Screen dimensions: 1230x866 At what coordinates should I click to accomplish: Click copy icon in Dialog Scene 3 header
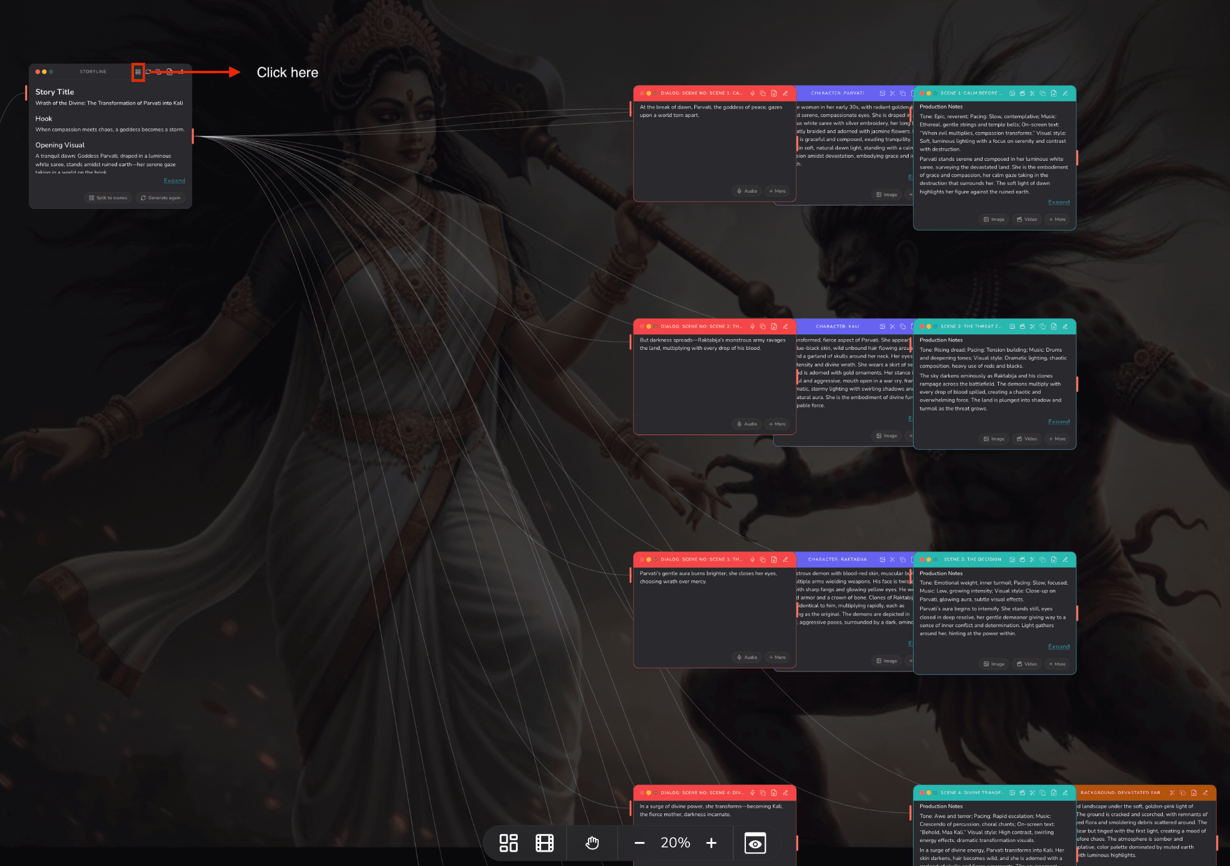763,559
